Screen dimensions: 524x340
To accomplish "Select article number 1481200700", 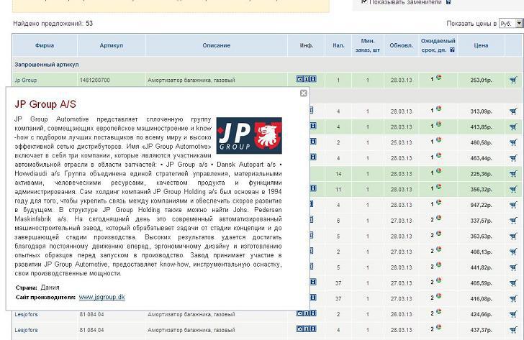I will tap(94, 80).
